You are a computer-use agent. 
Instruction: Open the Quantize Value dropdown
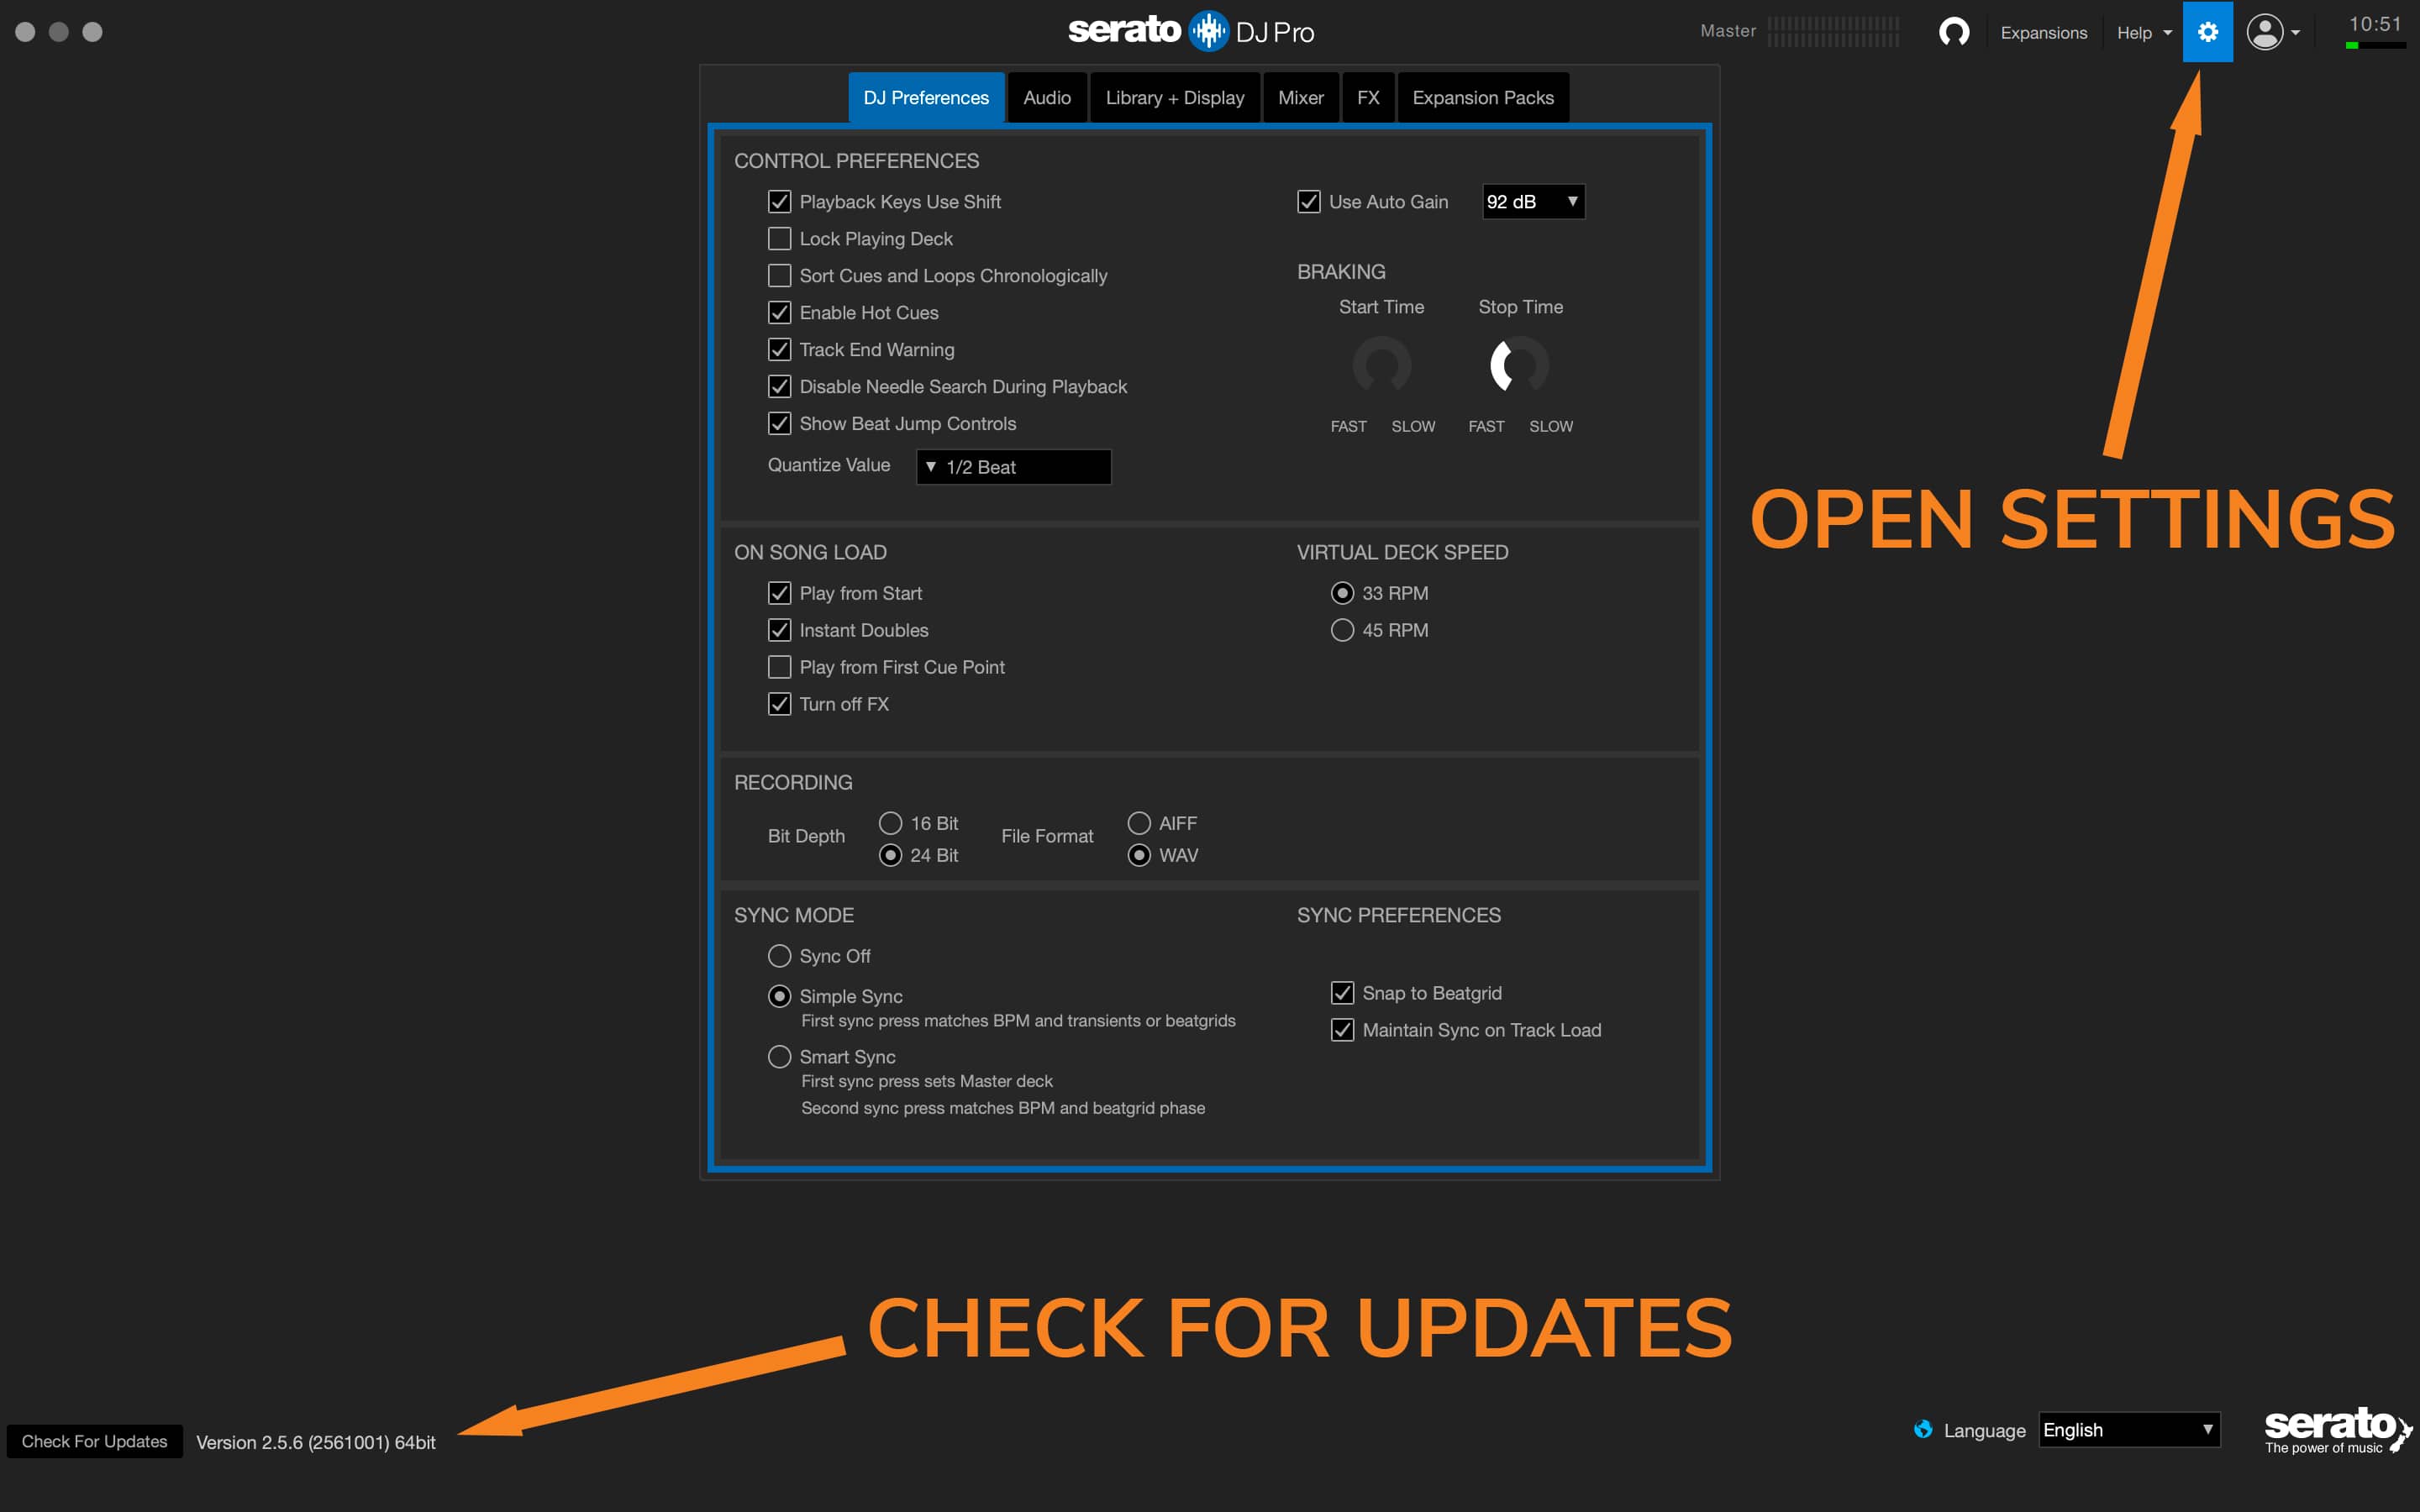1013,466
